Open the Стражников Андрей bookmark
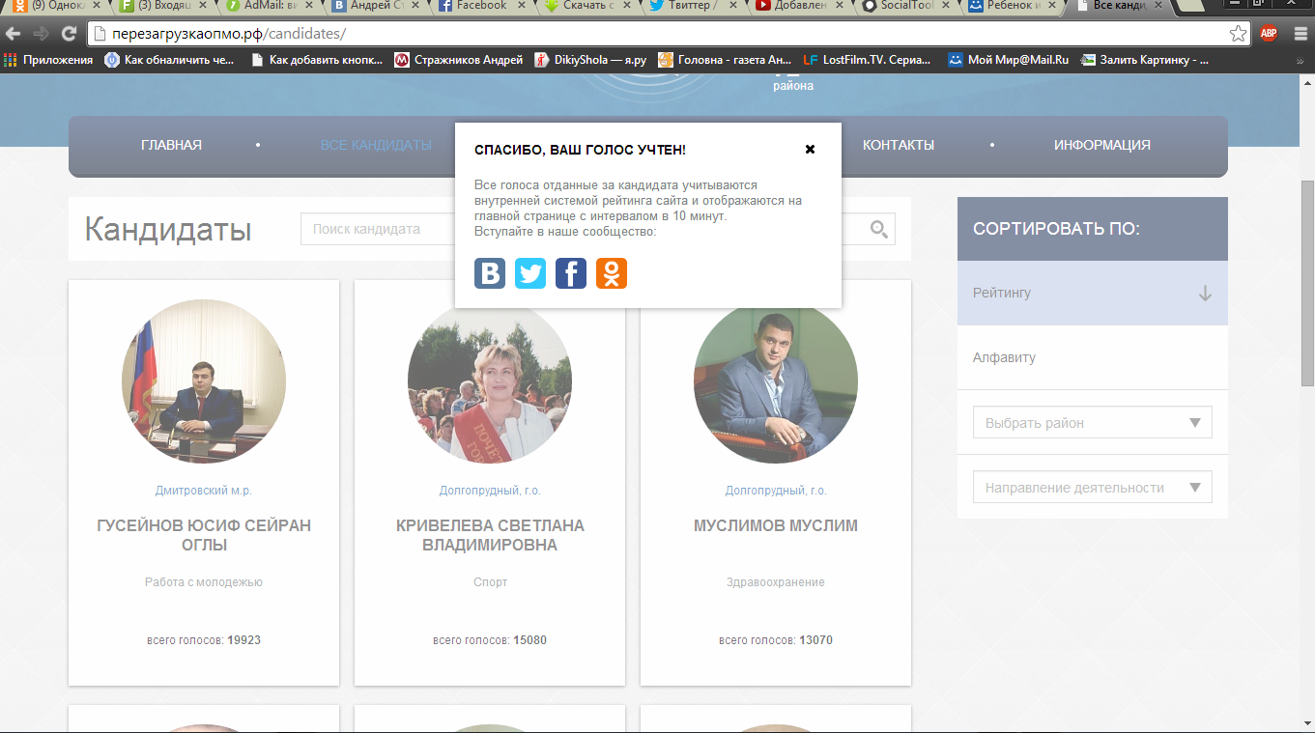Image resolution: width=1315 pixels, height=733 pixels. (459, 60)
